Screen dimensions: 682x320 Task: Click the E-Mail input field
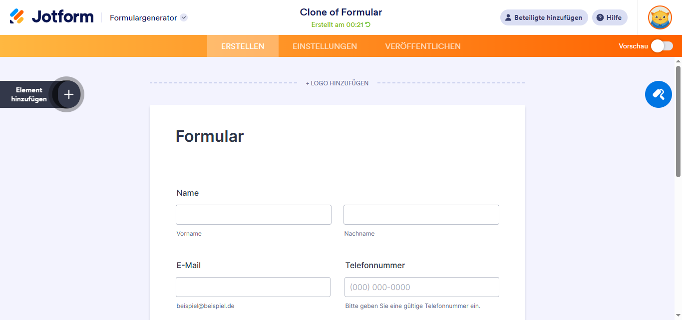pyautogui.click(x=253, y=287)
